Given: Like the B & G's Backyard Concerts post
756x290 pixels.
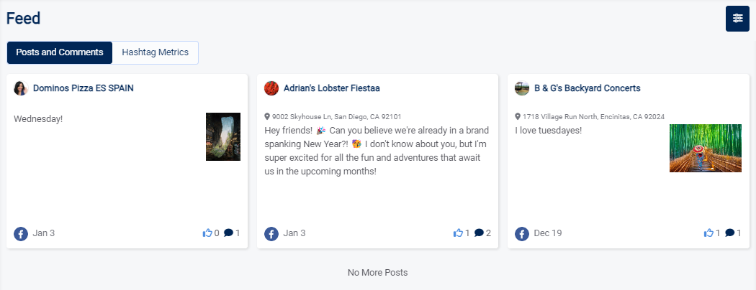Looking at the screenshot, I should point(708,233).
